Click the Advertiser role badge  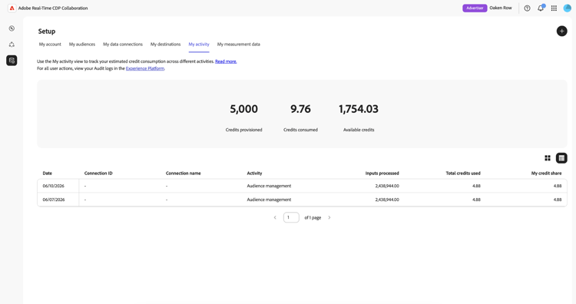(x=475, y=8)
